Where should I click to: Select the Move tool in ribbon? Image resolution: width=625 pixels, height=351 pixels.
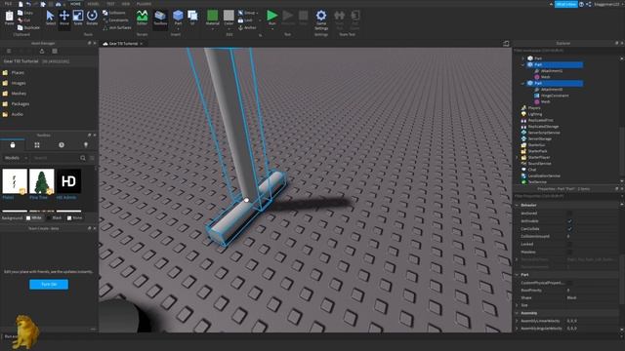[64, 19]
